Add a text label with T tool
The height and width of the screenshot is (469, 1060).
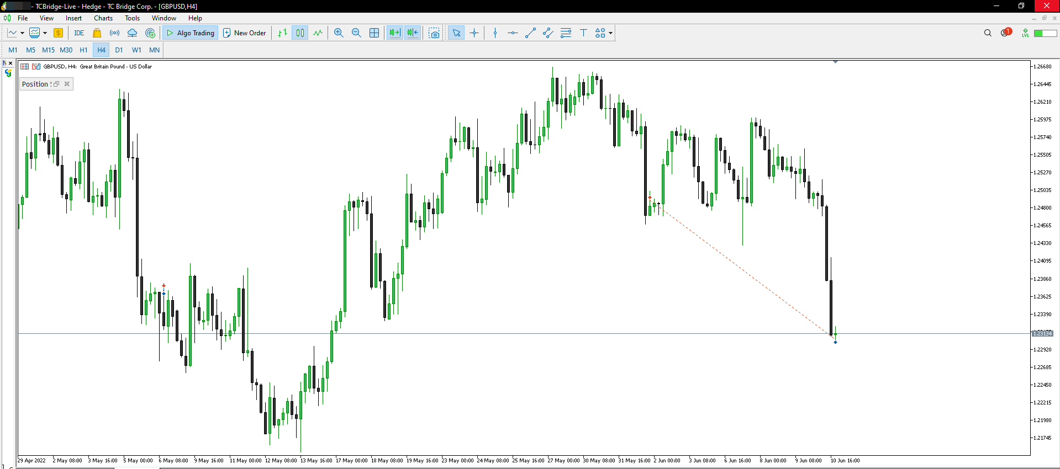click(583, 33)
